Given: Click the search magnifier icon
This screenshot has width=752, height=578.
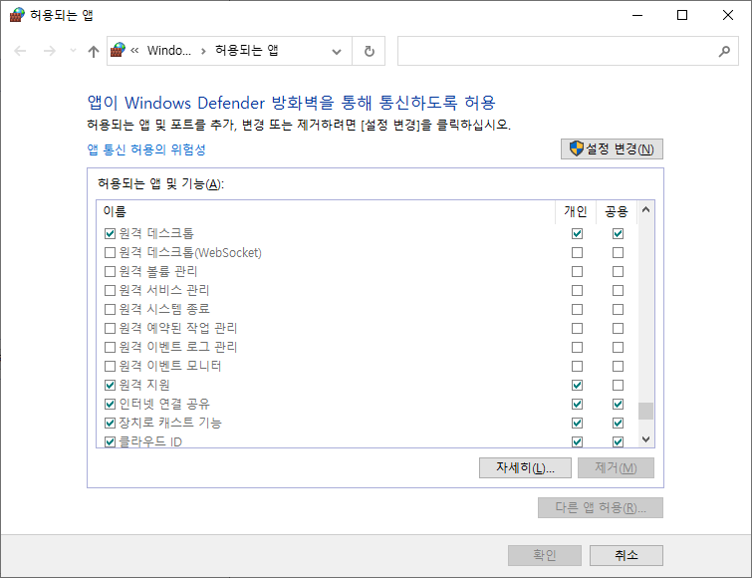Looking at the screenshot, I should (x=724, y=51).
